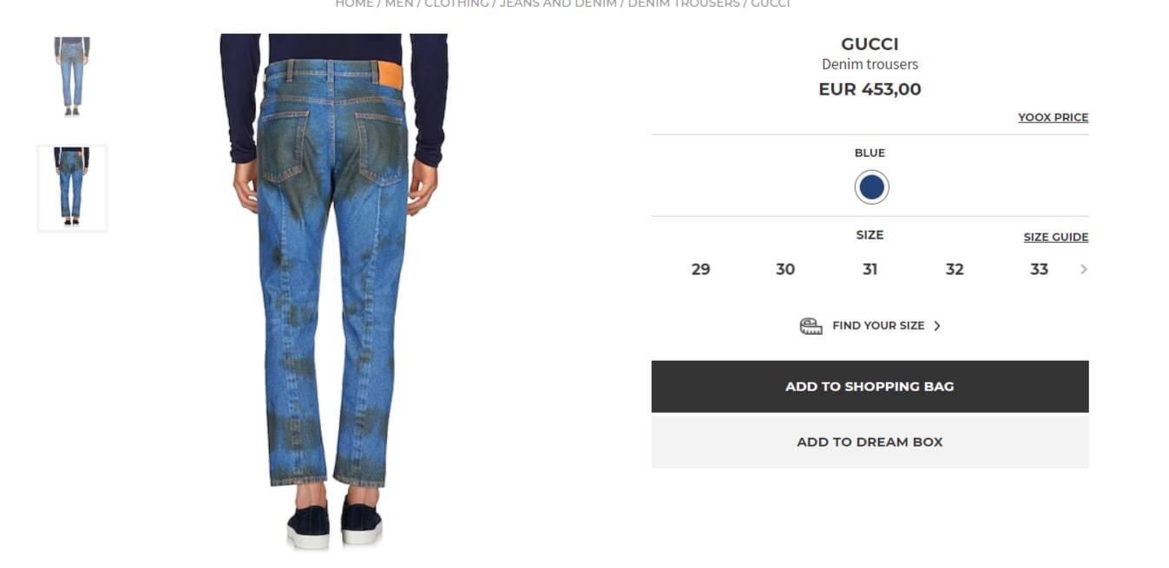View back-view jeans thumbnail
This screenshot has width=1169, height=568.
coord(72,188)
